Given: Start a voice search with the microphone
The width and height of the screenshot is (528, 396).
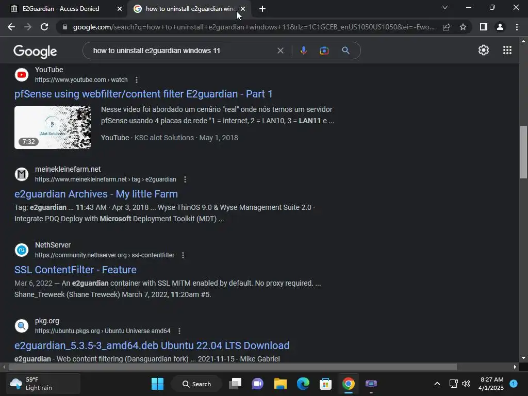Looking at the screenshot, I should (303, 51).
